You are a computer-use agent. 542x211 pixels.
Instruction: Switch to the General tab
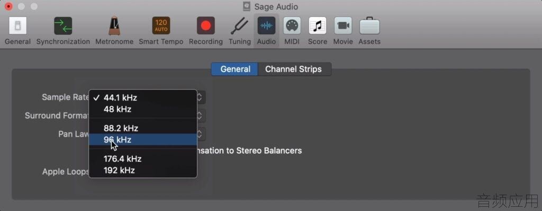pyautogui.click(x=234, y=69)
